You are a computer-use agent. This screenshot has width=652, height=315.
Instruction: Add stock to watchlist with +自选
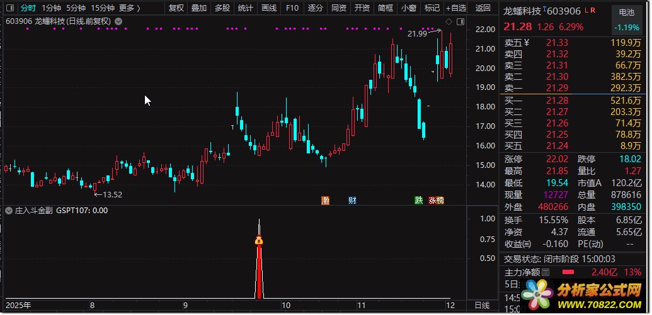(x=455, y=8)
